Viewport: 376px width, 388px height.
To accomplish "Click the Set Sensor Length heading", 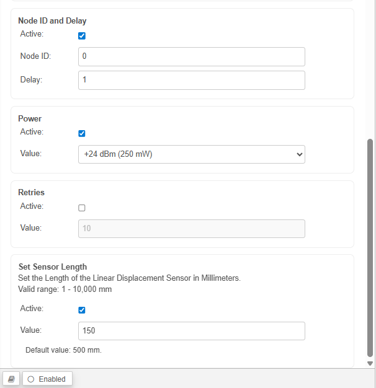I will click(x=52, y=267).
